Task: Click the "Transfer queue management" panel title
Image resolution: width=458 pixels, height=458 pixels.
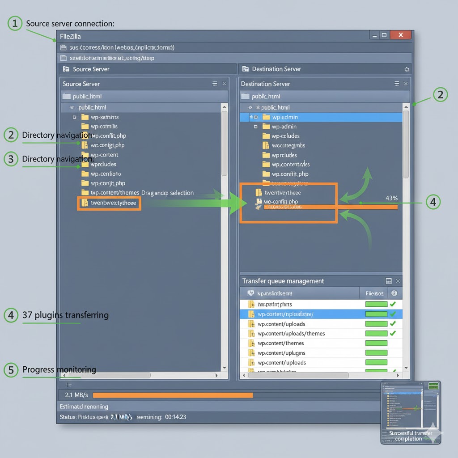Action: coord(283,281)
